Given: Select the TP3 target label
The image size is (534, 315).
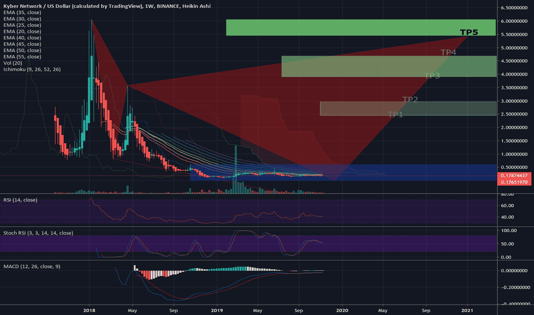Looking at the screenshot, I should [x=432, y=76].
